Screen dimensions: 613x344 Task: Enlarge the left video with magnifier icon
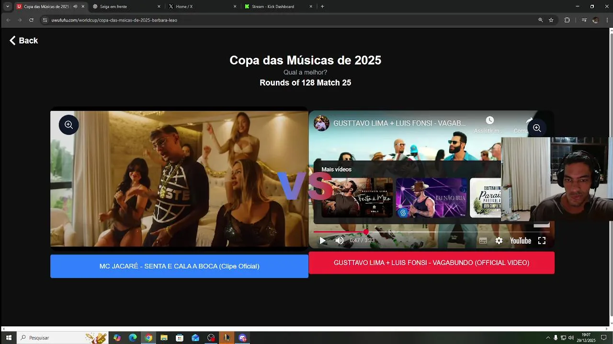coord(69,125)
